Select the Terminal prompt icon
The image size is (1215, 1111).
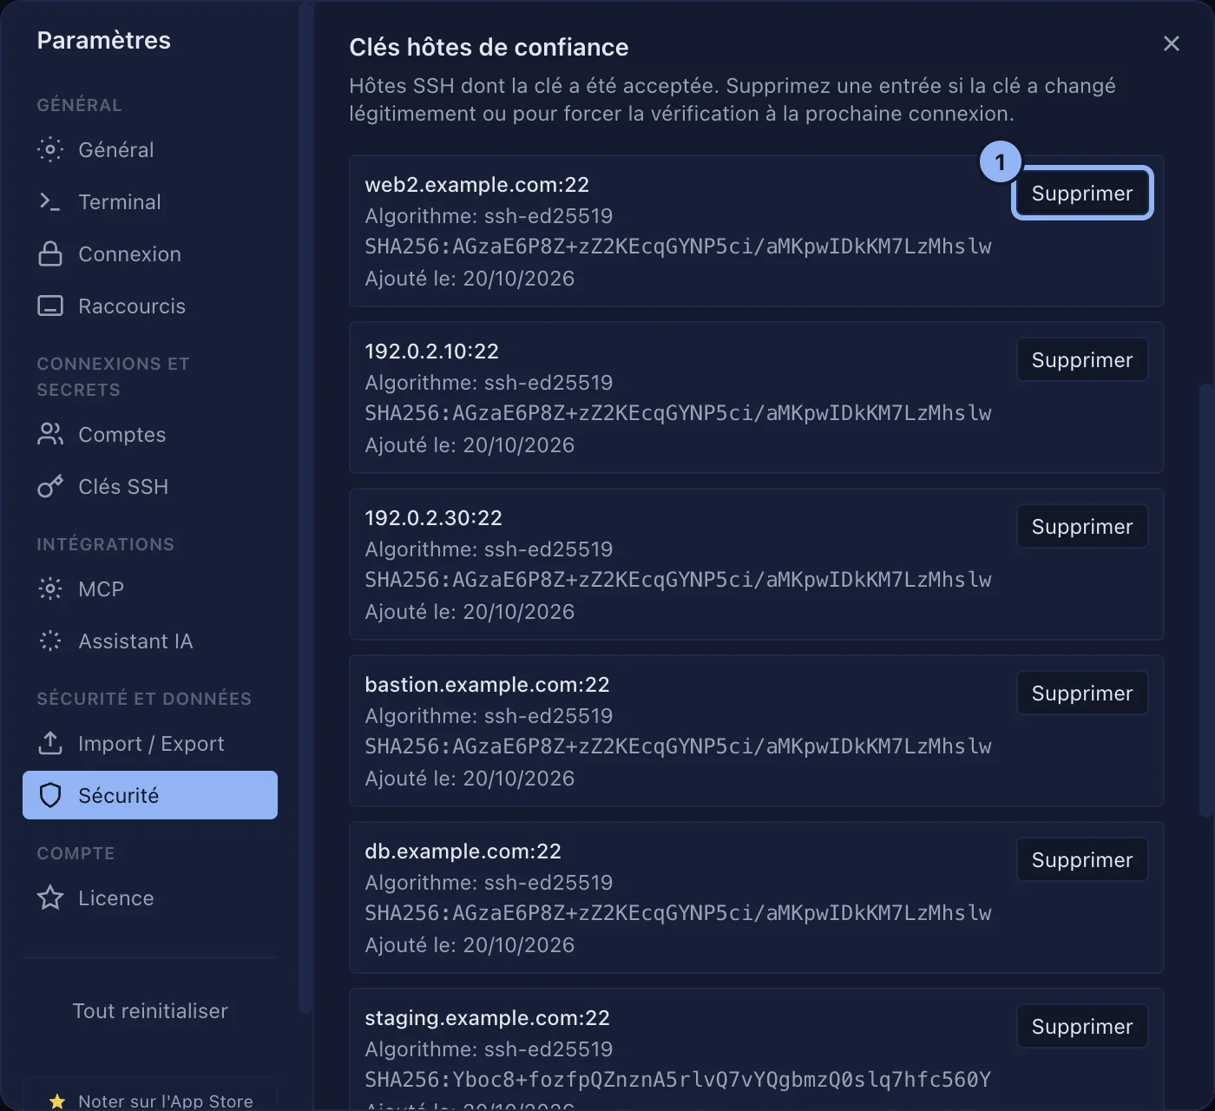50,201
